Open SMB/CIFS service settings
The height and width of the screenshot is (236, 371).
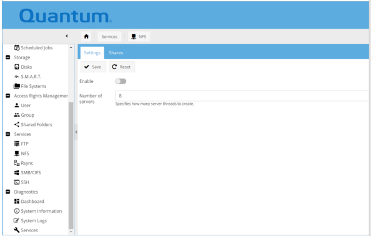point(27,172)
